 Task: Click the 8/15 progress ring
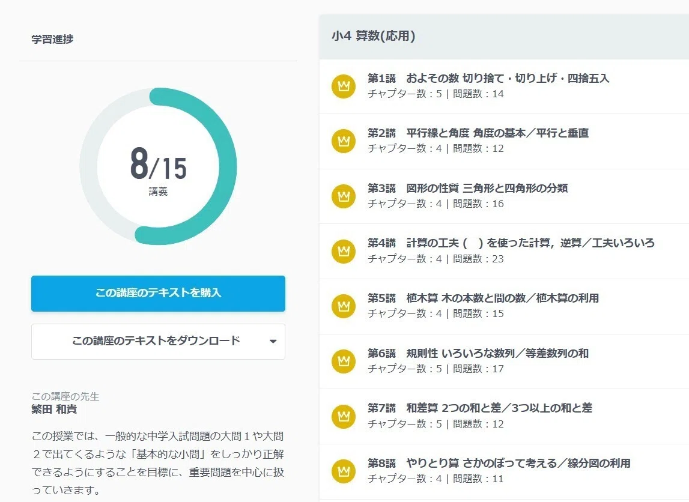158,166
